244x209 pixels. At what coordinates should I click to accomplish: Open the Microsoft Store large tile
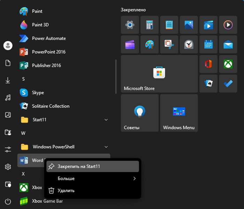[x=159, y=74]
